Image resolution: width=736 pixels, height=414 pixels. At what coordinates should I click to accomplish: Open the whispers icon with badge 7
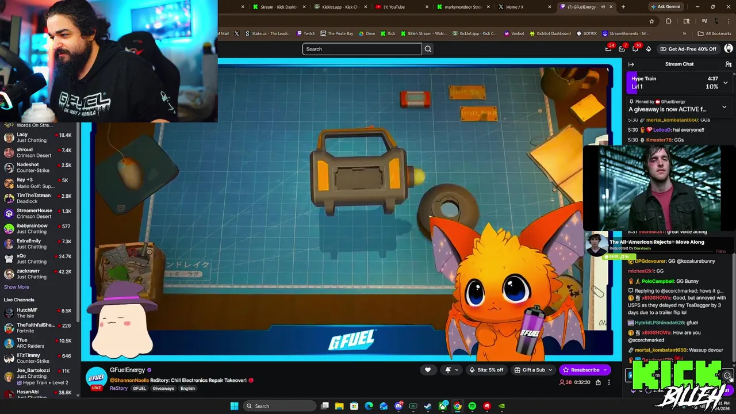coord(622,49)
